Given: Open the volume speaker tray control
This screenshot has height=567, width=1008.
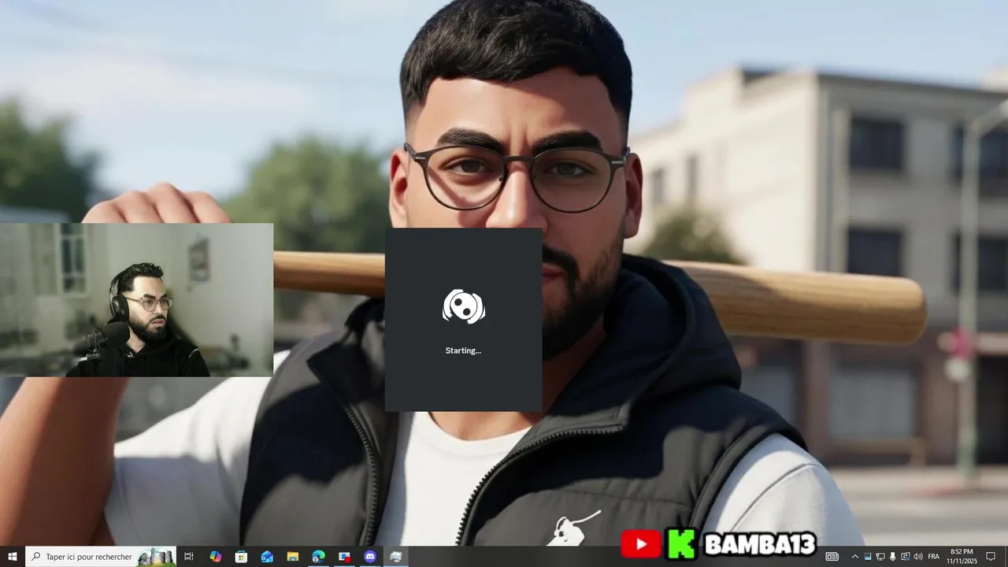Looking at the screenshot, I should click(918, 557).
